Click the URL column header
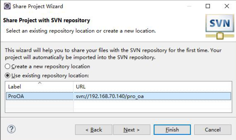 [152, 87]
